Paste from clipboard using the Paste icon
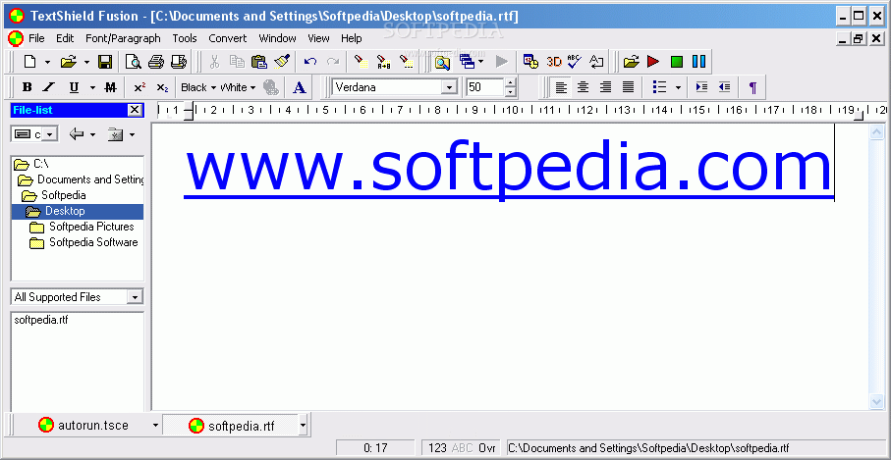The width and height of the screenshot is (891, 460). coord(259,61)
